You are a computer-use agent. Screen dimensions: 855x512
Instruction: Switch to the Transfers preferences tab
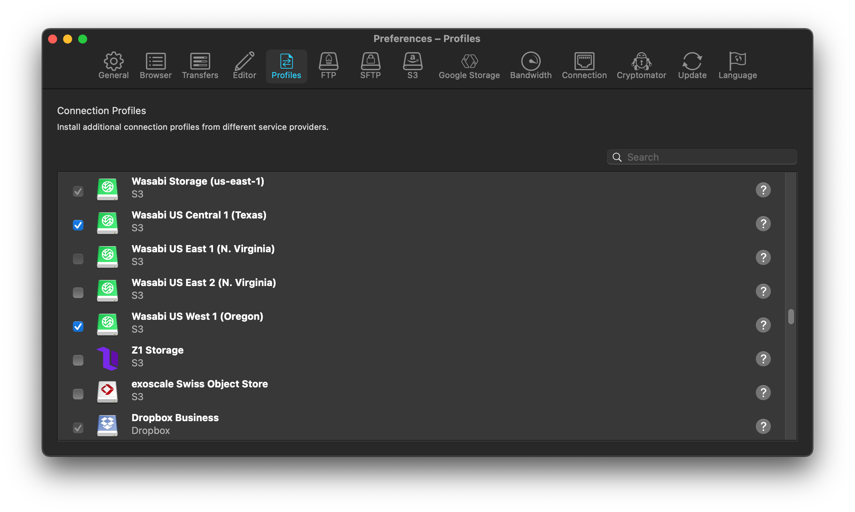pyautogui.click(x=200, y=66)
